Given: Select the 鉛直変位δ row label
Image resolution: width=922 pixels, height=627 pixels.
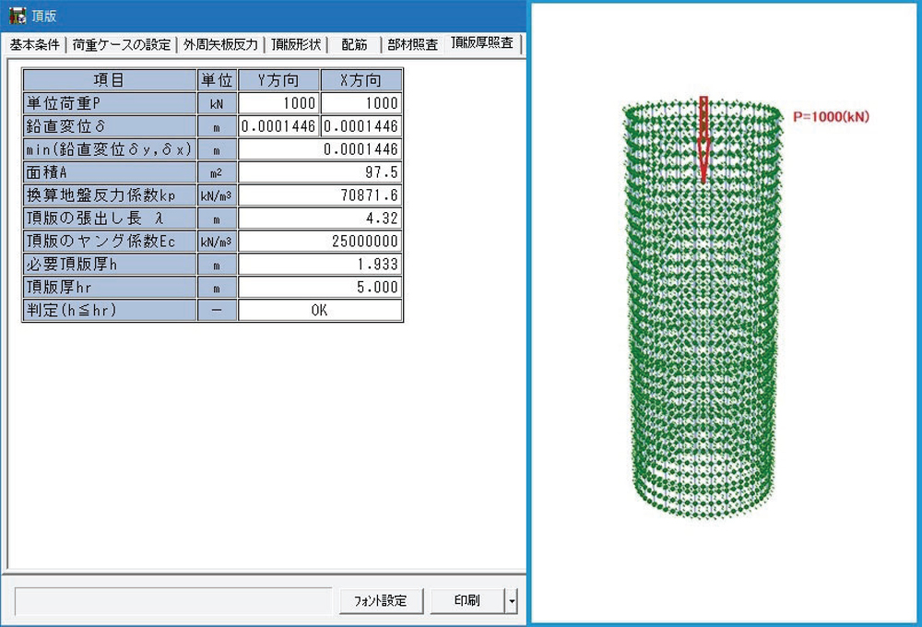Looking at the screenshot, I should click(x=109, y=126).
